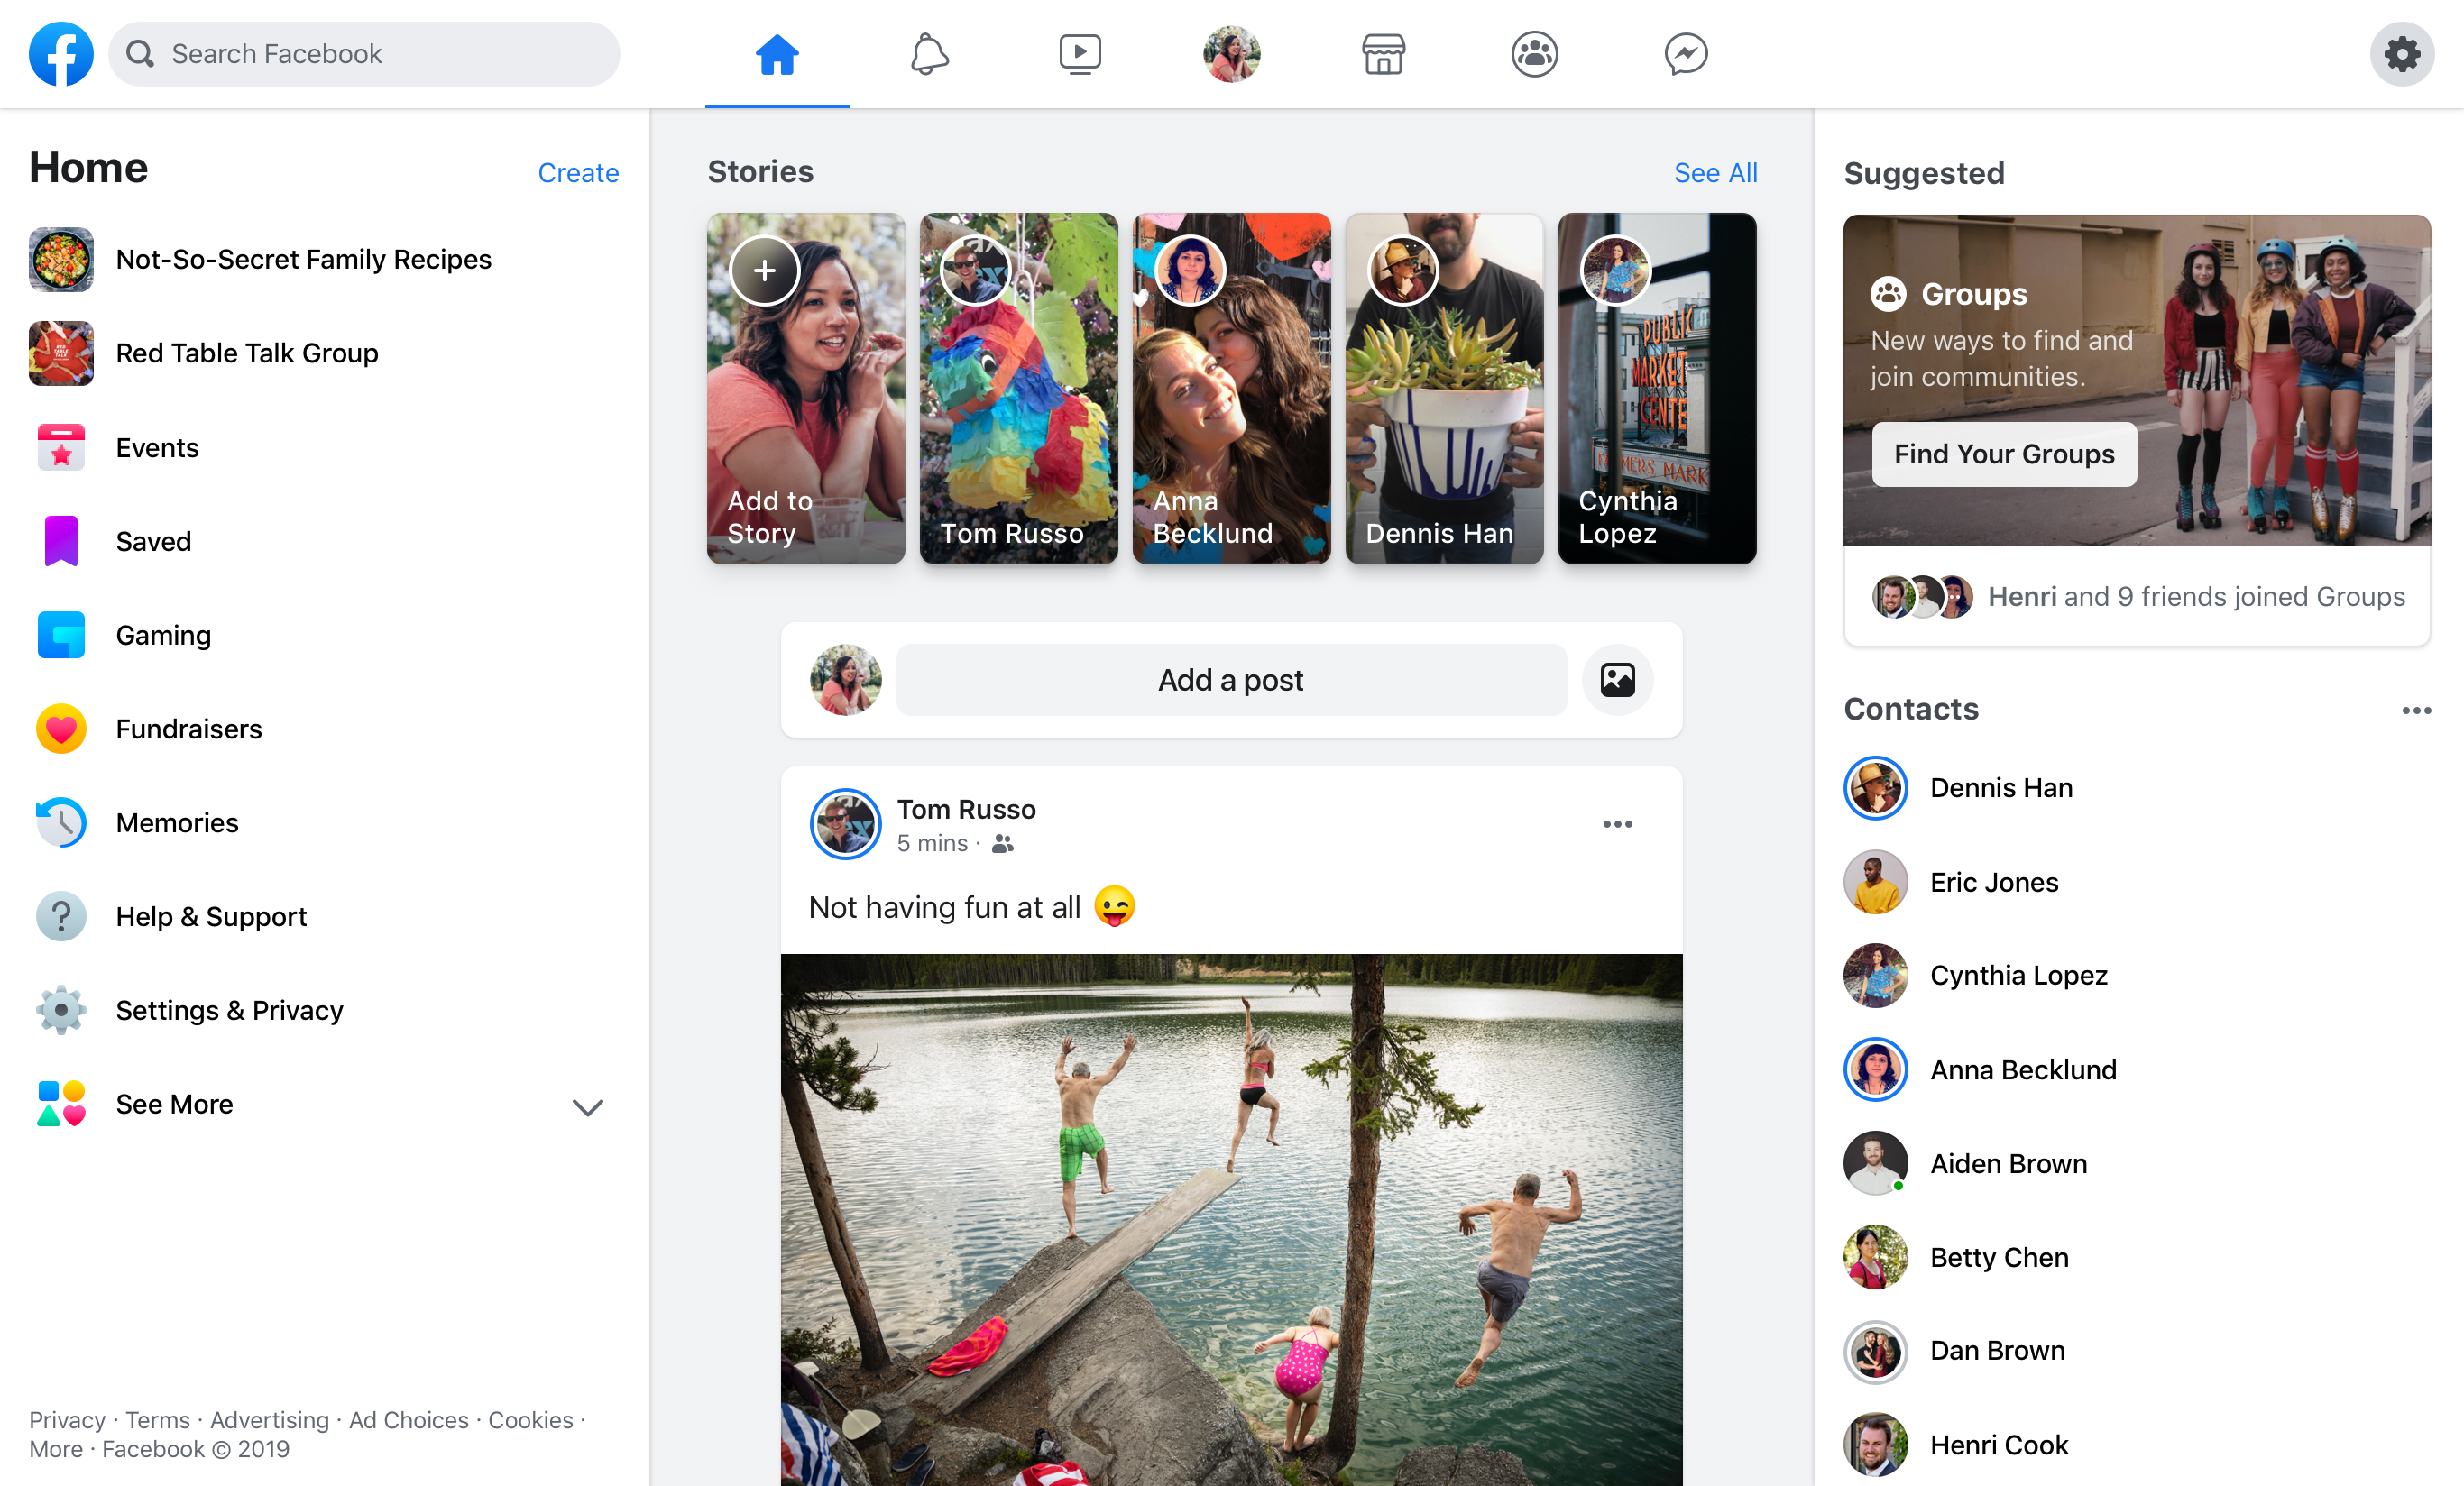Select the Memories sidebar menu item
This screenshot has width=2464, height=1486.
pyautogui.click(x=176, y=821)
